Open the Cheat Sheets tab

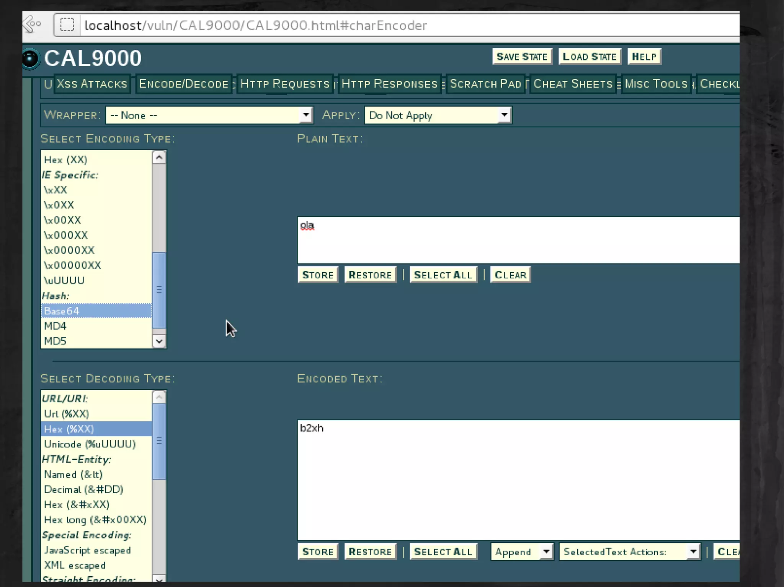tap(573, 84)
